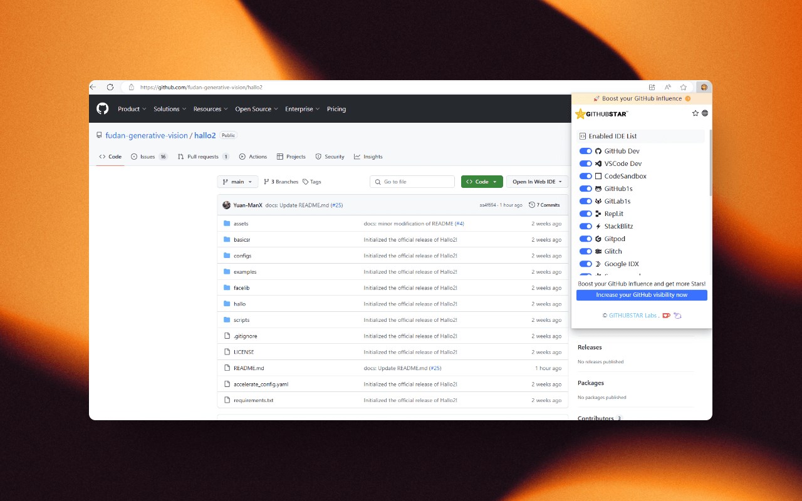
Task: Open the fudan-generative-vision owner link
Action: (147, 135)
